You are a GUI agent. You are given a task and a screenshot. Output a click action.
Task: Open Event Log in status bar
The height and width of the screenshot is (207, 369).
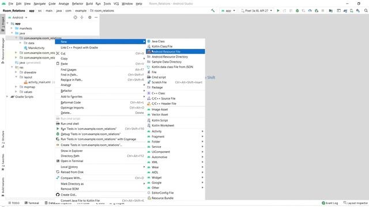(x=330, y=203)
